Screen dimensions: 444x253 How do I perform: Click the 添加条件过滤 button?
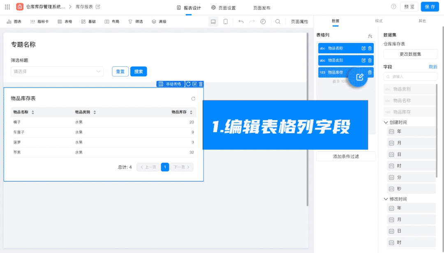tap(346, 156)
